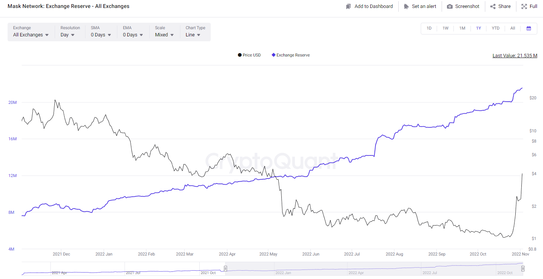Image resolution: width=543 pixels, height=279 pixels.
Task: Toggle Exchange Reserve series in legend
Action: (290, 55)
